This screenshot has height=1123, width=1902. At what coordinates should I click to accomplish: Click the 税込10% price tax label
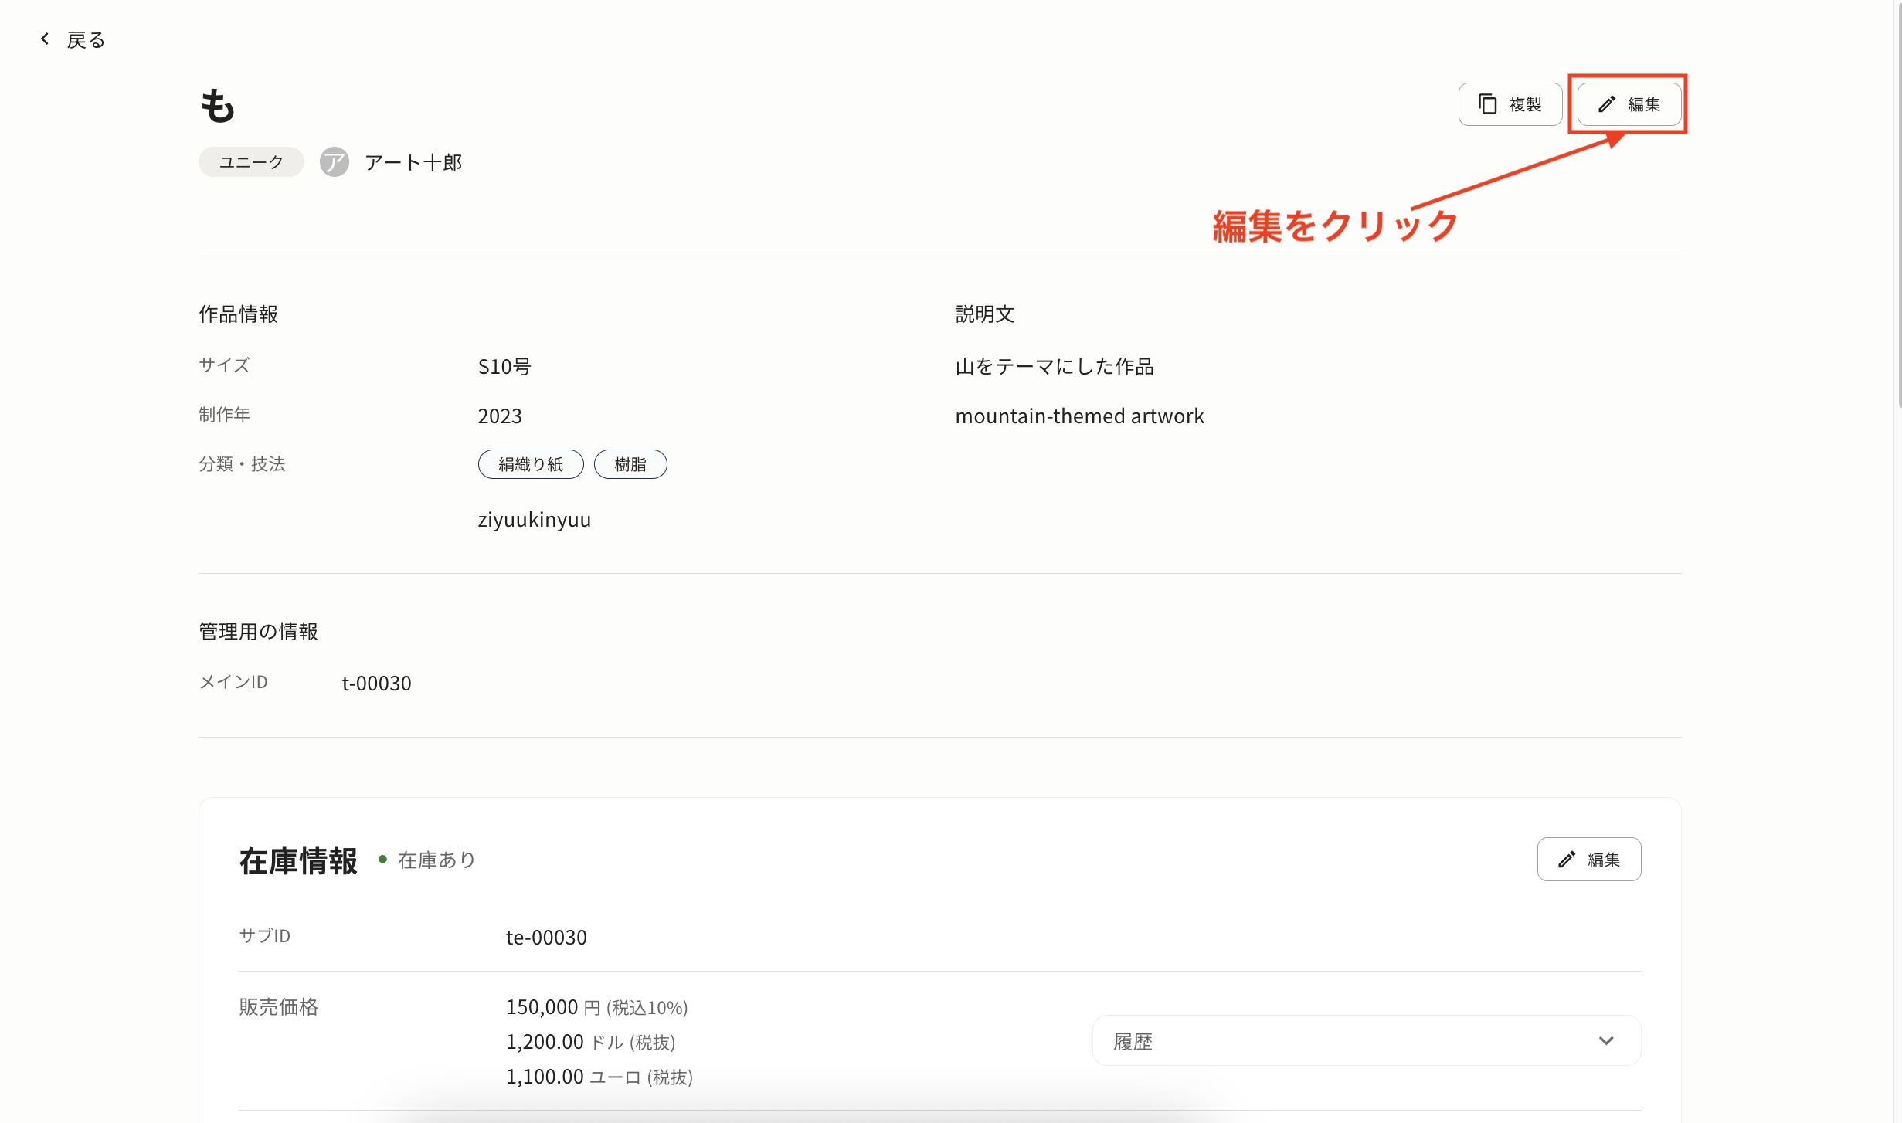[646, 1007]
